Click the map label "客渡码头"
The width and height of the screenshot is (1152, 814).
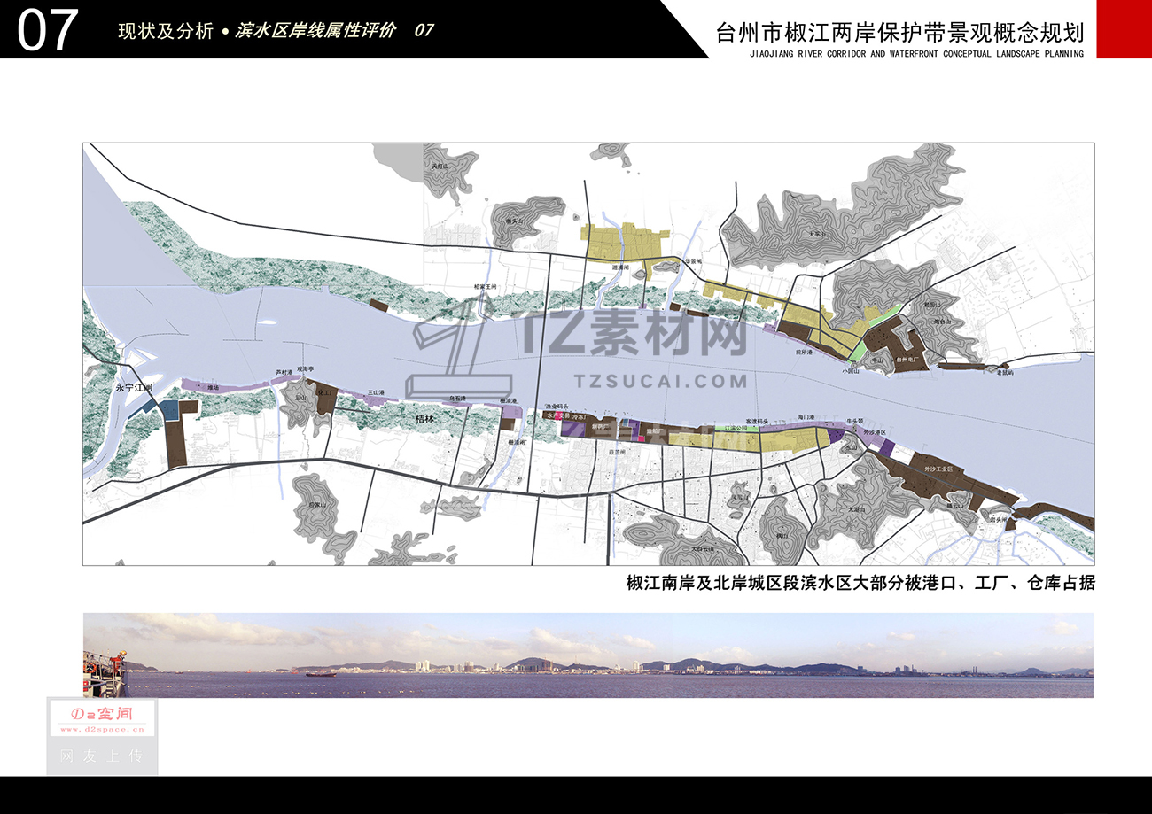click(758, 421)
